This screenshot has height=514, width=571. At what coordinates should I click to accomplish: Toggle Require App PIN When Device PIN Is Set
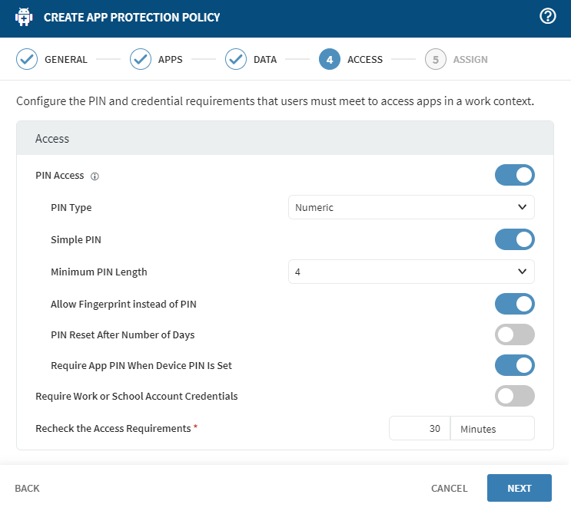(x=514, y=365)
